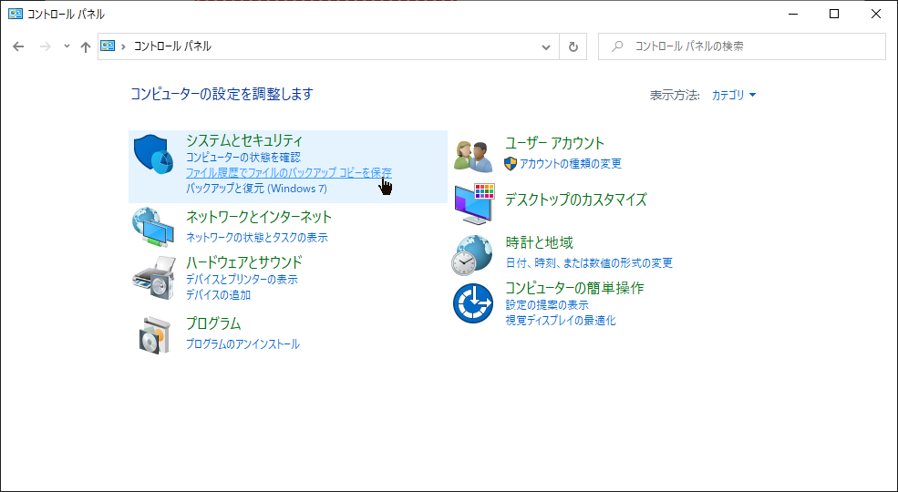898x492 pixels.
Task: Click the コンピューターの簡単操作 heading
Action: point(575,287)
